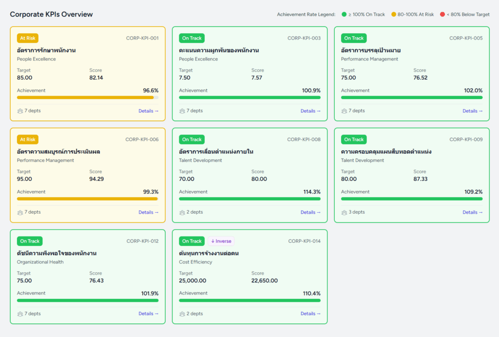Click the CORP-KPI-012 achievement progress bar
The width and height of the screenshot is (499, 337).
click(88, 300)
